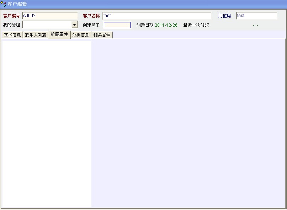Click into the 客户名称 text field

157,16
